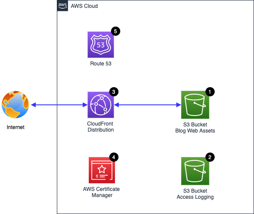Viewport: 254px width, 214px height.
Task: Select the CloudFront Distribution icon
Action: point(101,105)
